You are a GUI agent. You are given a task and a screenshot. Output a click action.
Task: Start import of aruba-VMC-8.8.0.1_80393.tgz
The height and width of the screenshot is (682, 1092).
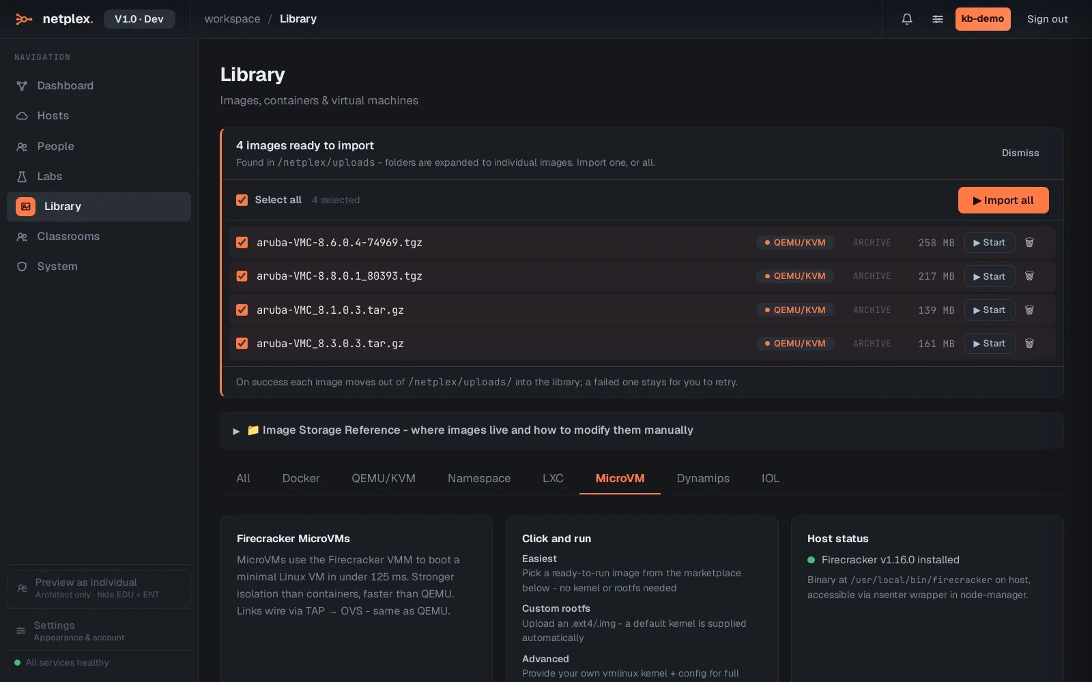(990, 276)
